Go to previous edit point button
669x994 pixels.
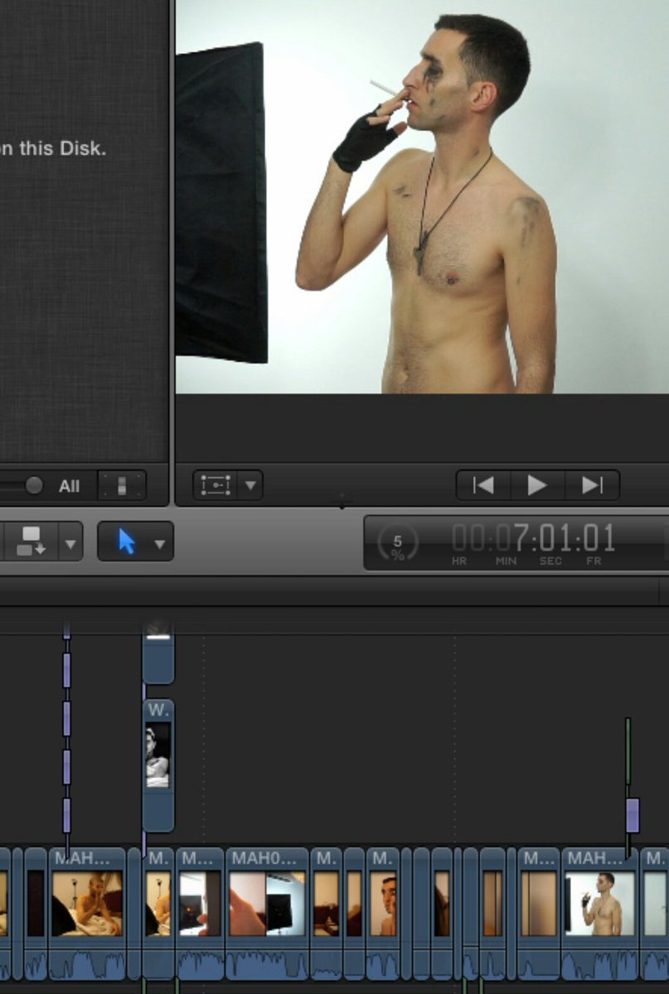tap(482, 485)
